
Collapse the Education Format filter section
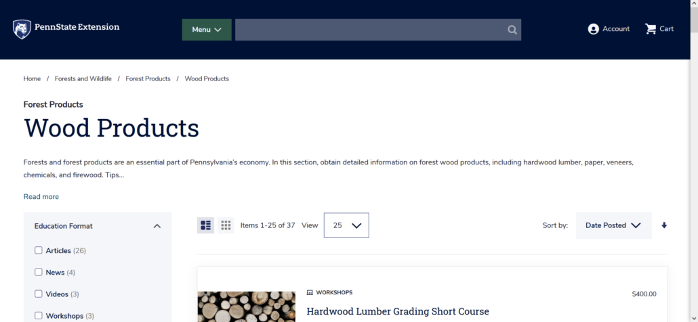157,226
